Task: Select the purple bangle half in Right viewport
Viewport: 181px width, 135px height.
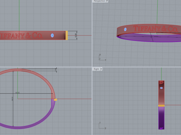Action: (161, 117)
